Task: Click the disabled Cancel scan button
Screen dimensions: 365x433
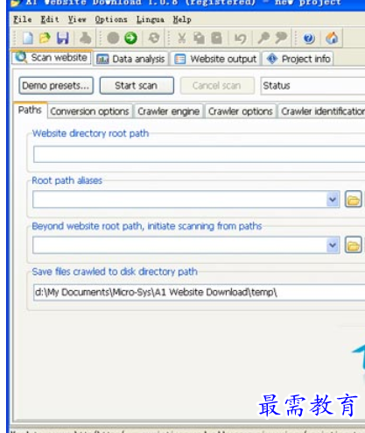Action: (217, 86)
